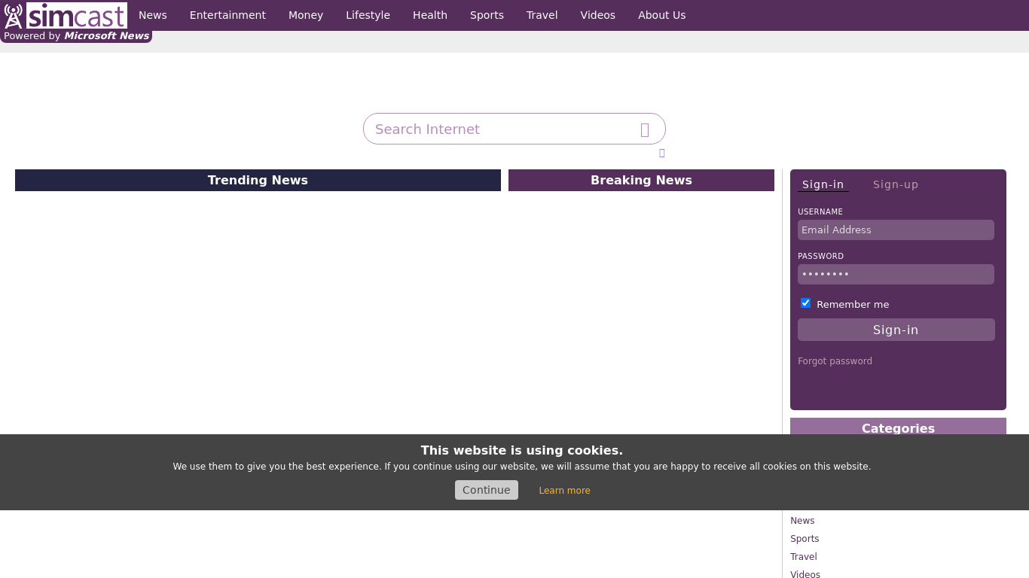1029x578 pixels.
Task: Switch to the Sign-up tab
Action: click(895, 184)
